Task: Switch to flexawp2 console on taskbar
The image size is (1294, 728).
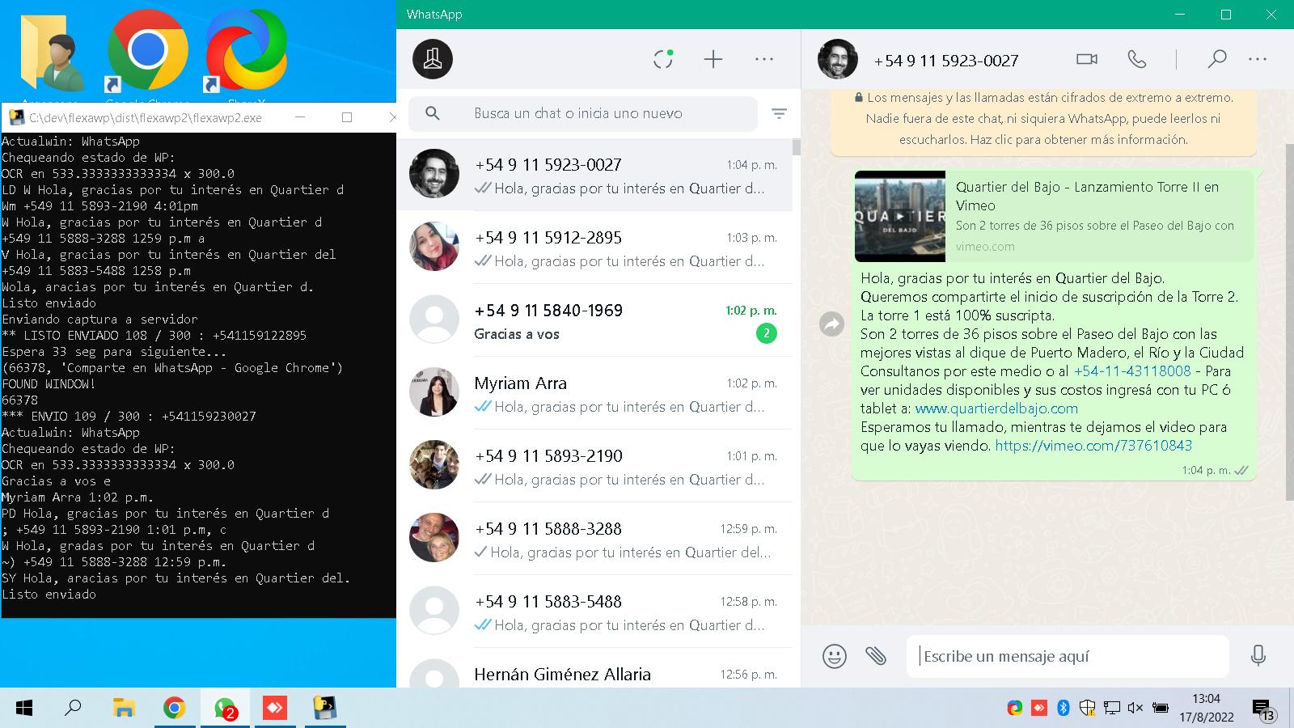Action: 325,709
